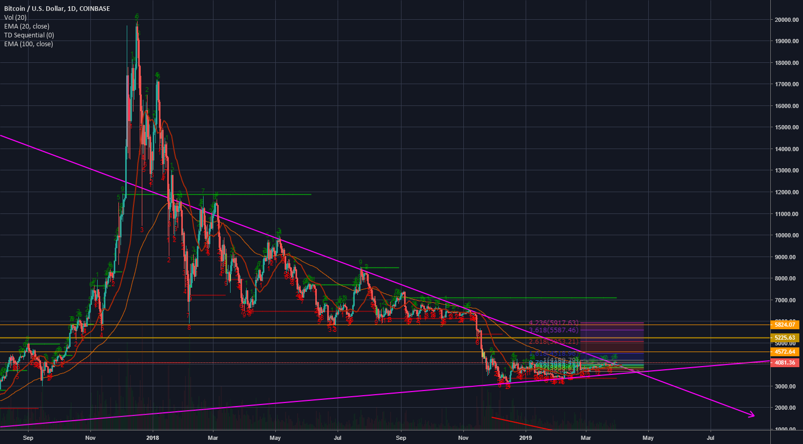This screenshot has width=803, height=444.
Task: Select the 4.236(5917.63) Fibonacci extension label
Action: [x=554, y=322]
